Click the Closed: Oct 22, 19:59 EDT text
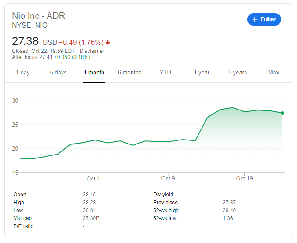Image resolution: width=297 pixels, height=243 pixels. [44, 51]
